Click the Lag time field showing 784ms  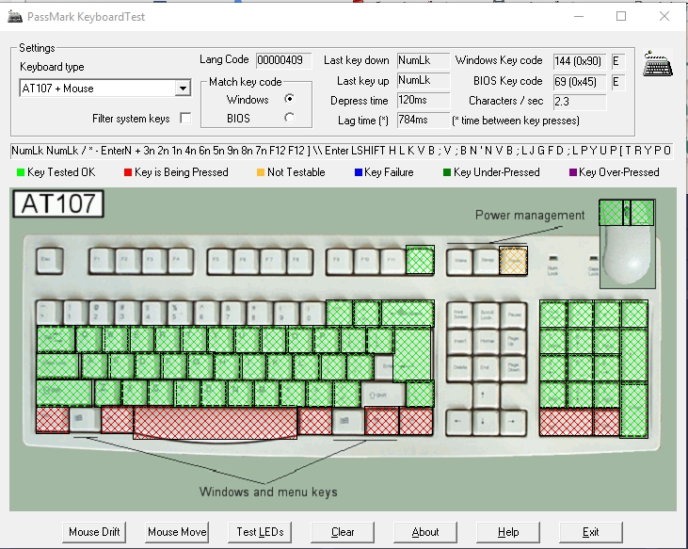(424, 121)
